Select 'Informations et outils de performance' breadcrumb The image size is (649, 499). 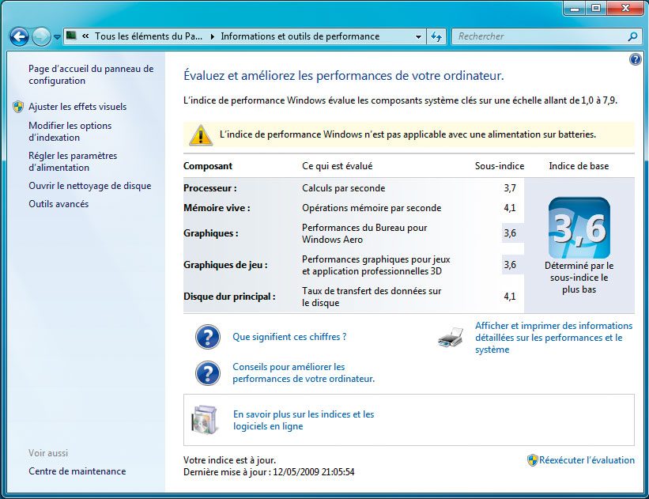click(x=300, y=36)
